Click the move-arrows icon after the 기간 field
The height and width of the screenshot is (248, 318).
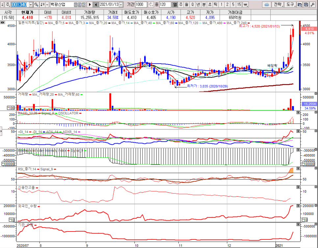[151, 5]
